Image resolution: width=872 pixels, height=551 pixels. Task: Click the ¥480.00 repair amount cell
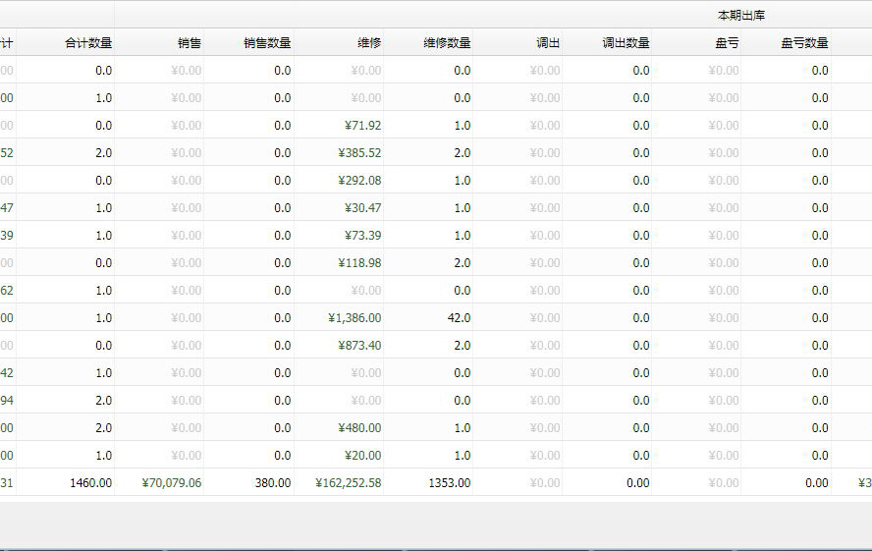pos(359,428)
